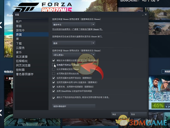Open Forza Horizon 5 banner in store
Screen dimensions: 170x128
tap(61, 6)
